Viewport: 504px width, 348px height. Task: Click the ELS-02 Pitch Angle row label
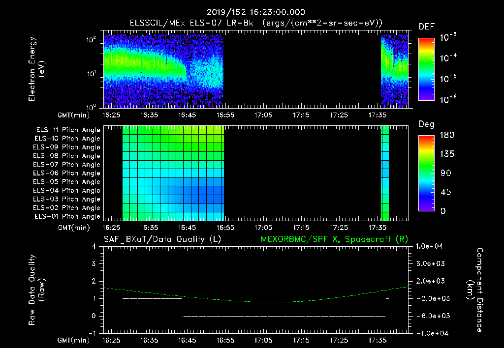point(66,208)
